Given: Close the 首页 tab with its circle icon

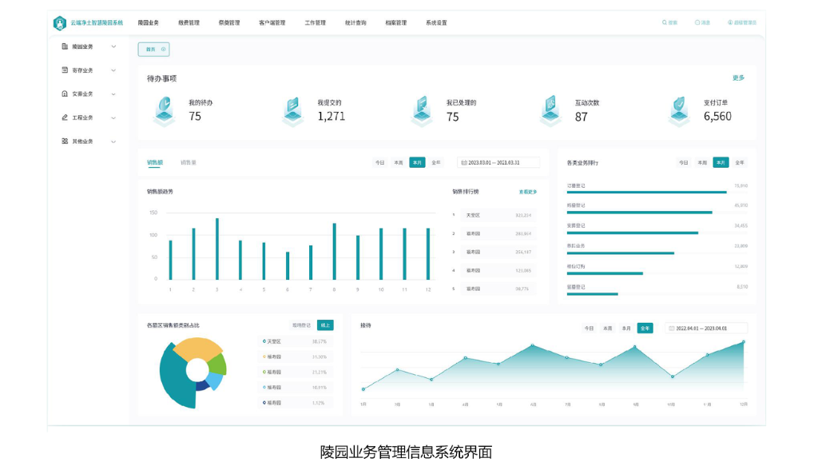Looking at the screenshot, I should pyautogui.click(x=163, y=49).
